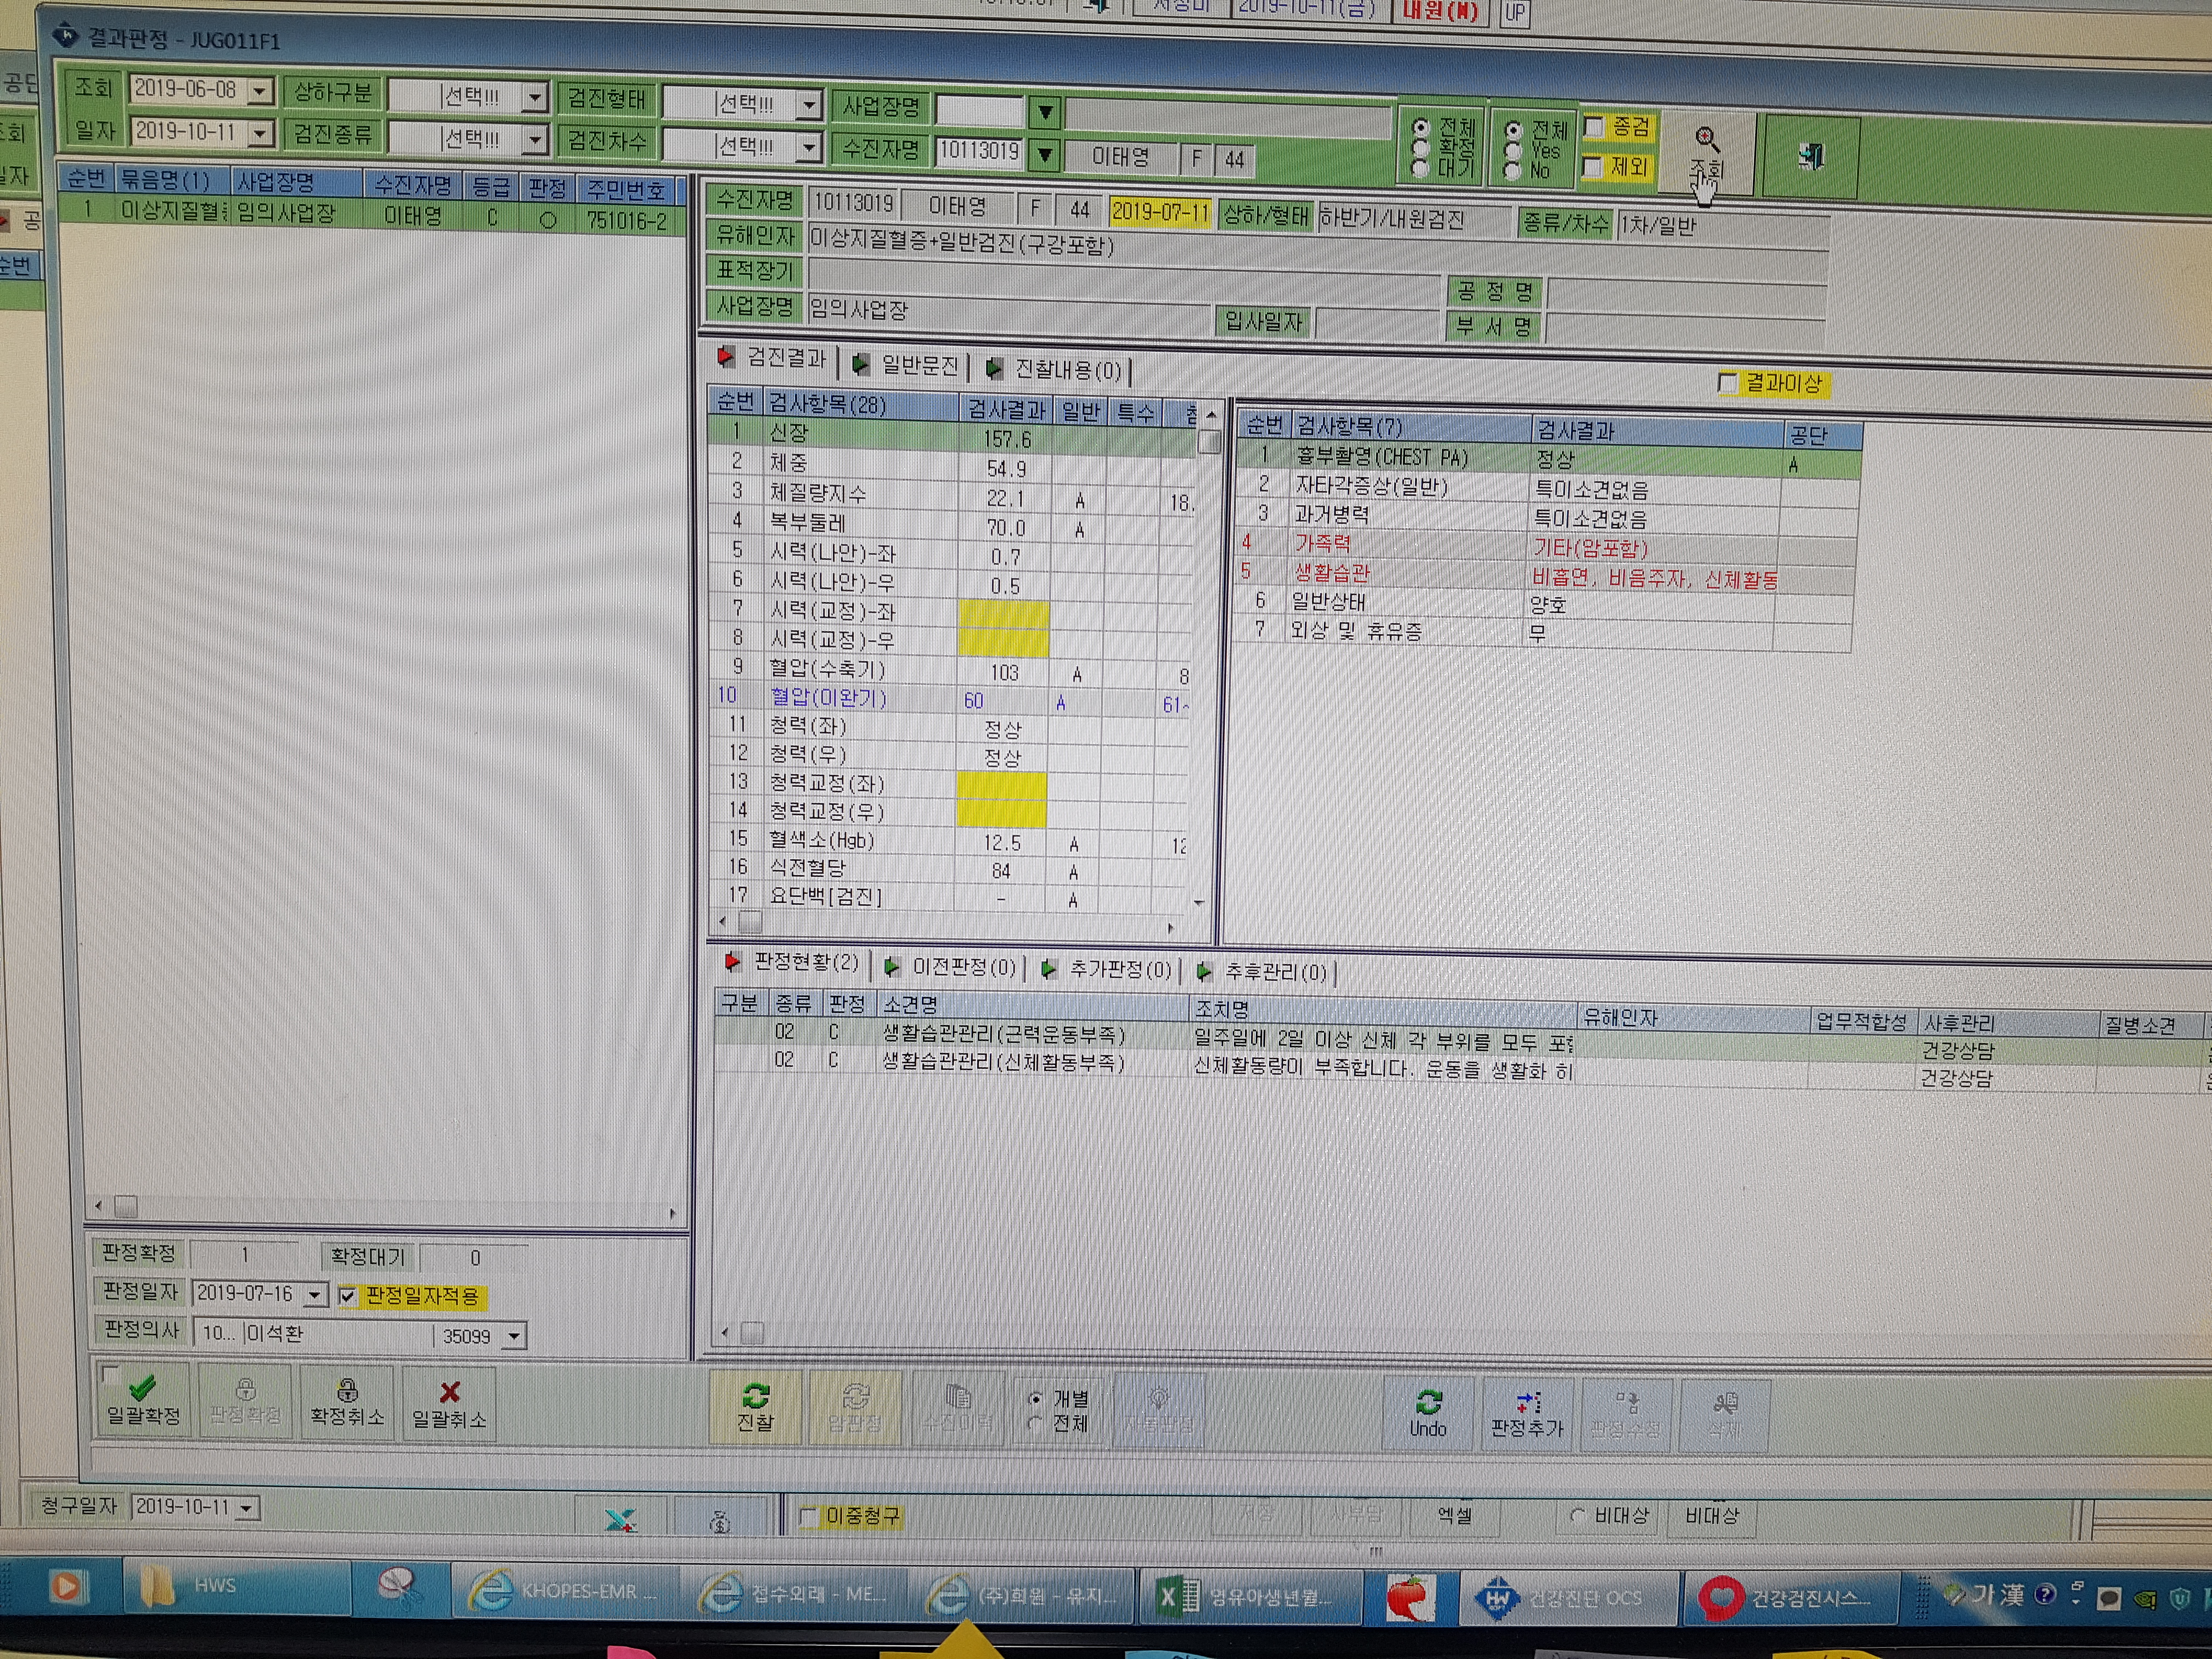Click the 엑셀 export button
The width and height of the screenshot is (2212, 1659).
coord(1454,1515)
